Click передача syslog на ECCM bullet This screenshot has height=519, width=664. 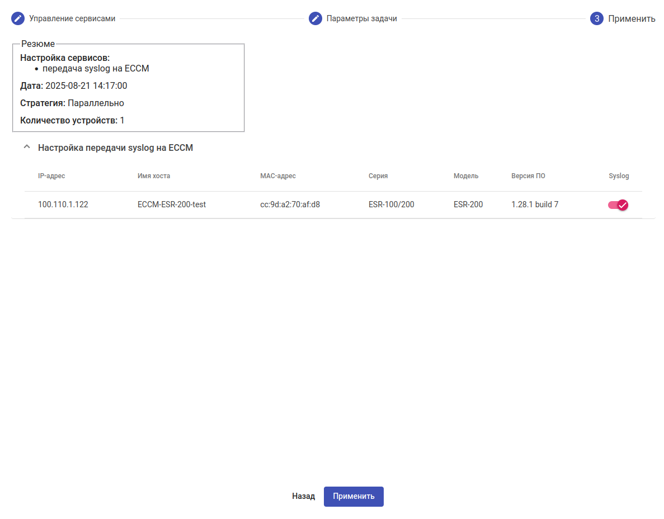point(96,69)
